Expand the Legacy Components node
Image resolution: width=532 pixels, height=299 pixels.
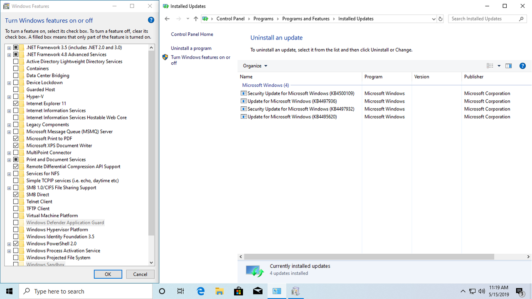click(9, 125)
